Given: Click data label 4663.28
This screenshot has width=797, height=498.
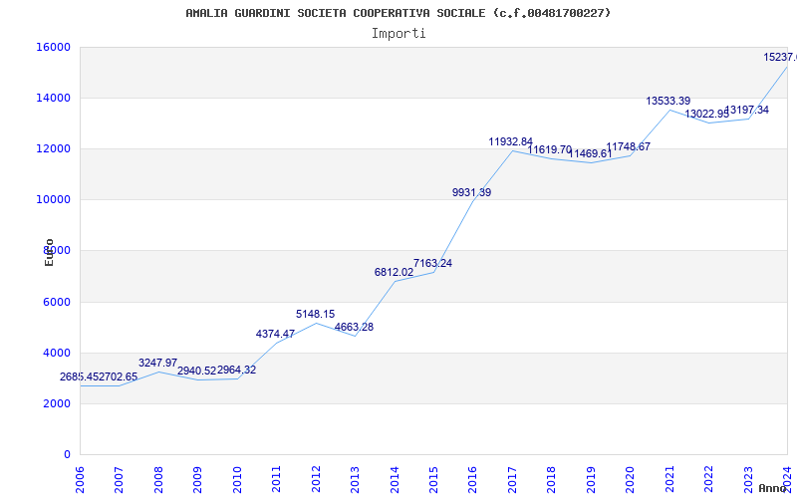Looking at the screenshot, I should click(x=355, y=327).
